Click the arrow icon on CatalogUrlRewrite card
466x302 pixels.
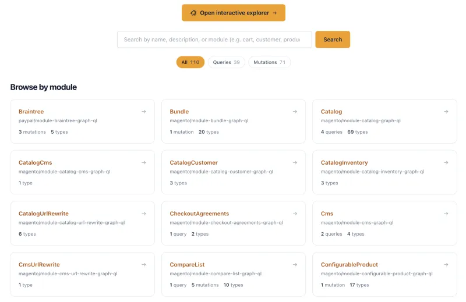pyautogui.click(x=144, y=214)
